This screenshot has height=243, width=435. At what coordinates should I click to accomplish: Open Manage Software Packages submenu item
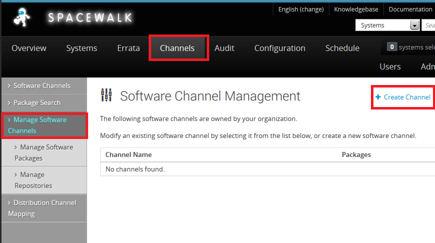[x=44, y=152]
